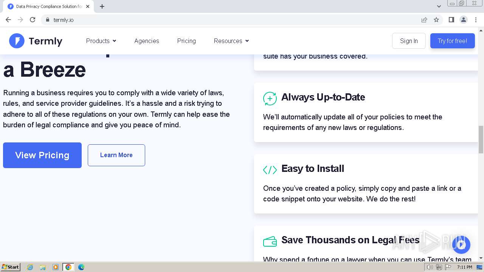
Task: Click the 'Running a business requires' paragraph
Action: [x=116, y=109]
